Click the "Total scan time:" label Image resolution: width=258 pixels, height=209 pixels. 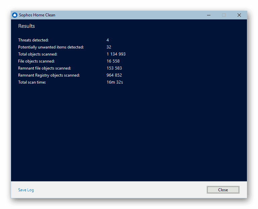[32, 82]
